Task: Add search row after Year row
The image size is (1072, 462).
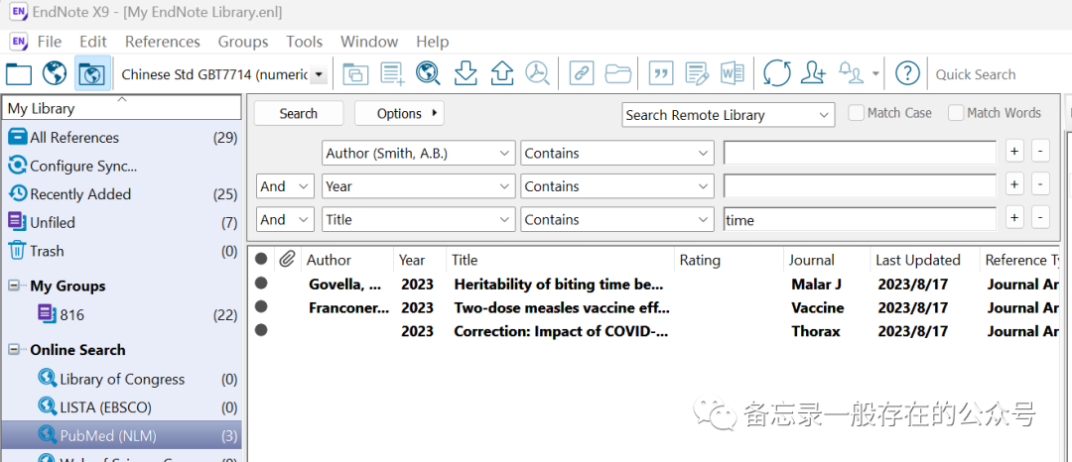Action: 1014,184
